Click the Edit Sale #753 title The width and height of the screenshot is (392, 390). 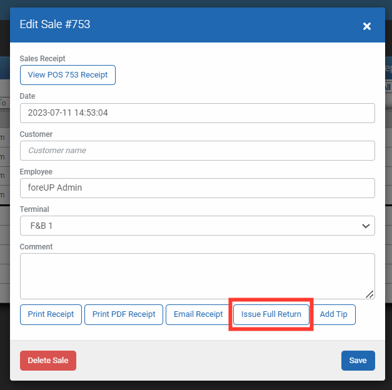coord(55,25)
